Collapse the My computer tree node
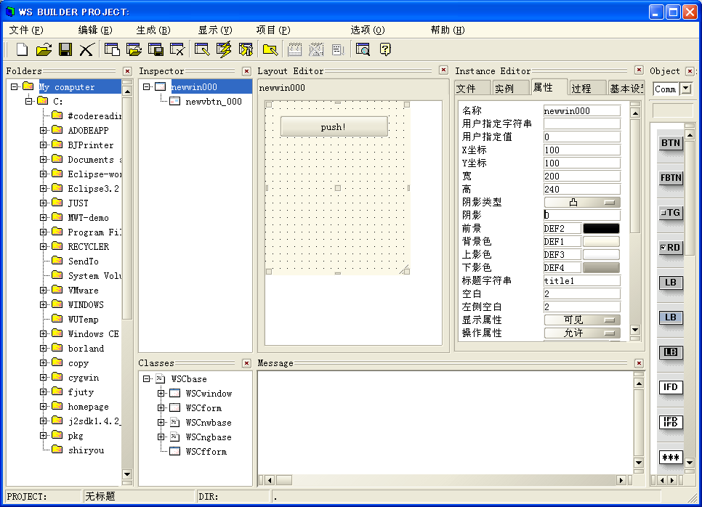Viewport: 702px width, 507px height. pos(15,86)
